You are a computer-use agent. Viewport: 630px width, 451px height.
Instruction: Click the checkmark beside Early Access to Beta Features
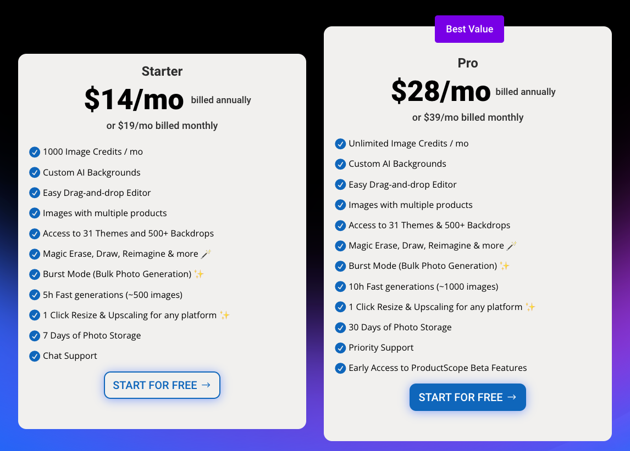[x=340, y=368]
